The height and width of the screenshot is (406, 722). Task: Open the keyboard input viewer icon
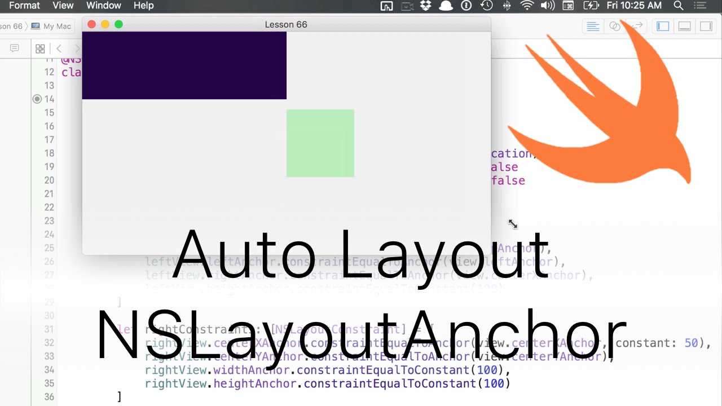(x=568, y=6)
